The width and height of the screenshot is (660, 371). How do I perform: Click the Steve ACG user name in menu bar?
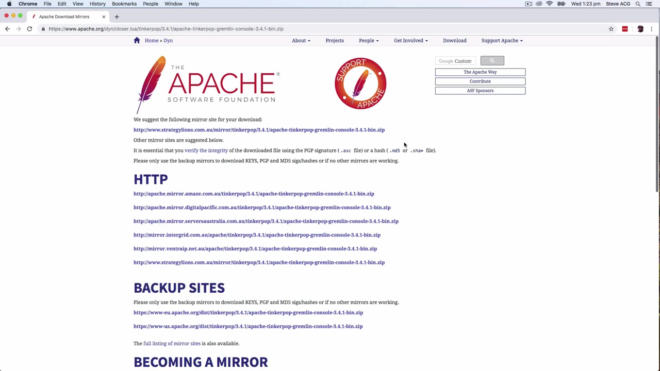[x=618, y=4]
